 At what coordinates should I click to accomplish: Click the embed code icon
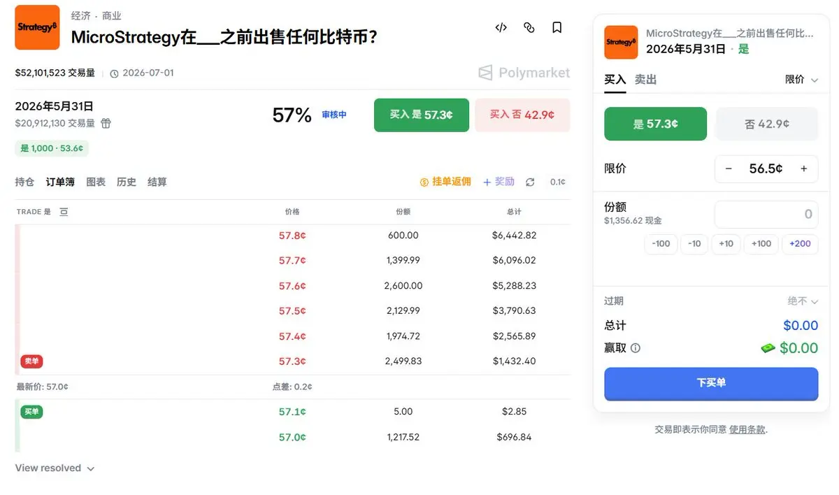pos(501,28)
